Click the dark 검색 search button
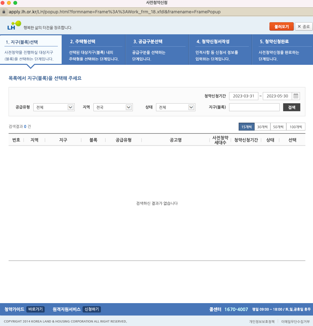The image size is (313, 326). [x=292, y=107]
